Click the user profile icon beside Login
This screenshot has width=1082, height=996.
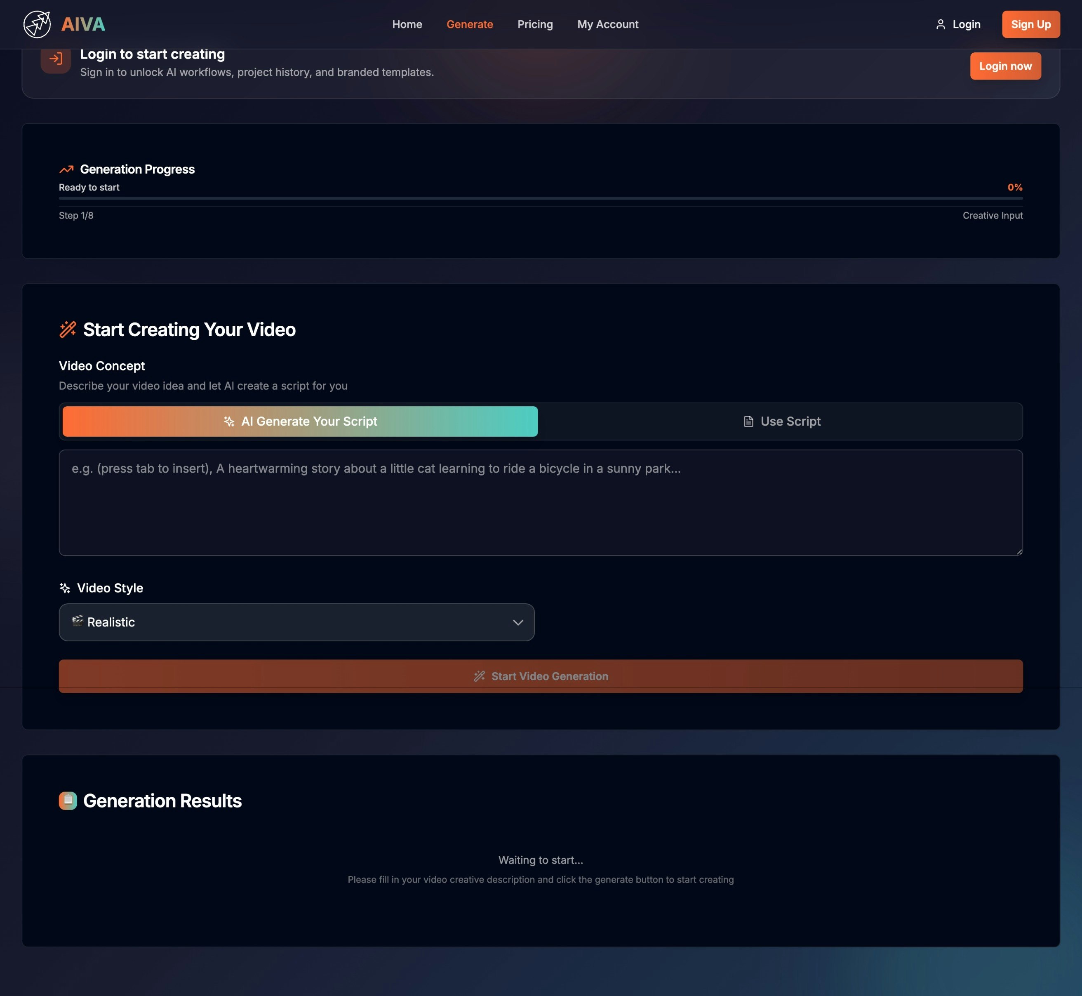pos(940,24)
